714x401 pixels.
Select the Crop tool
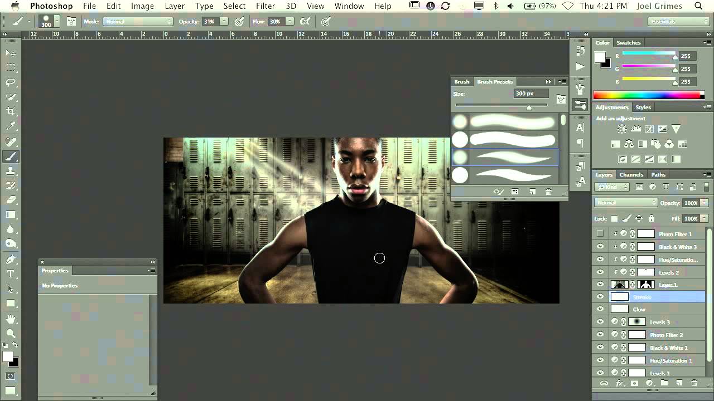pos(11,112)
